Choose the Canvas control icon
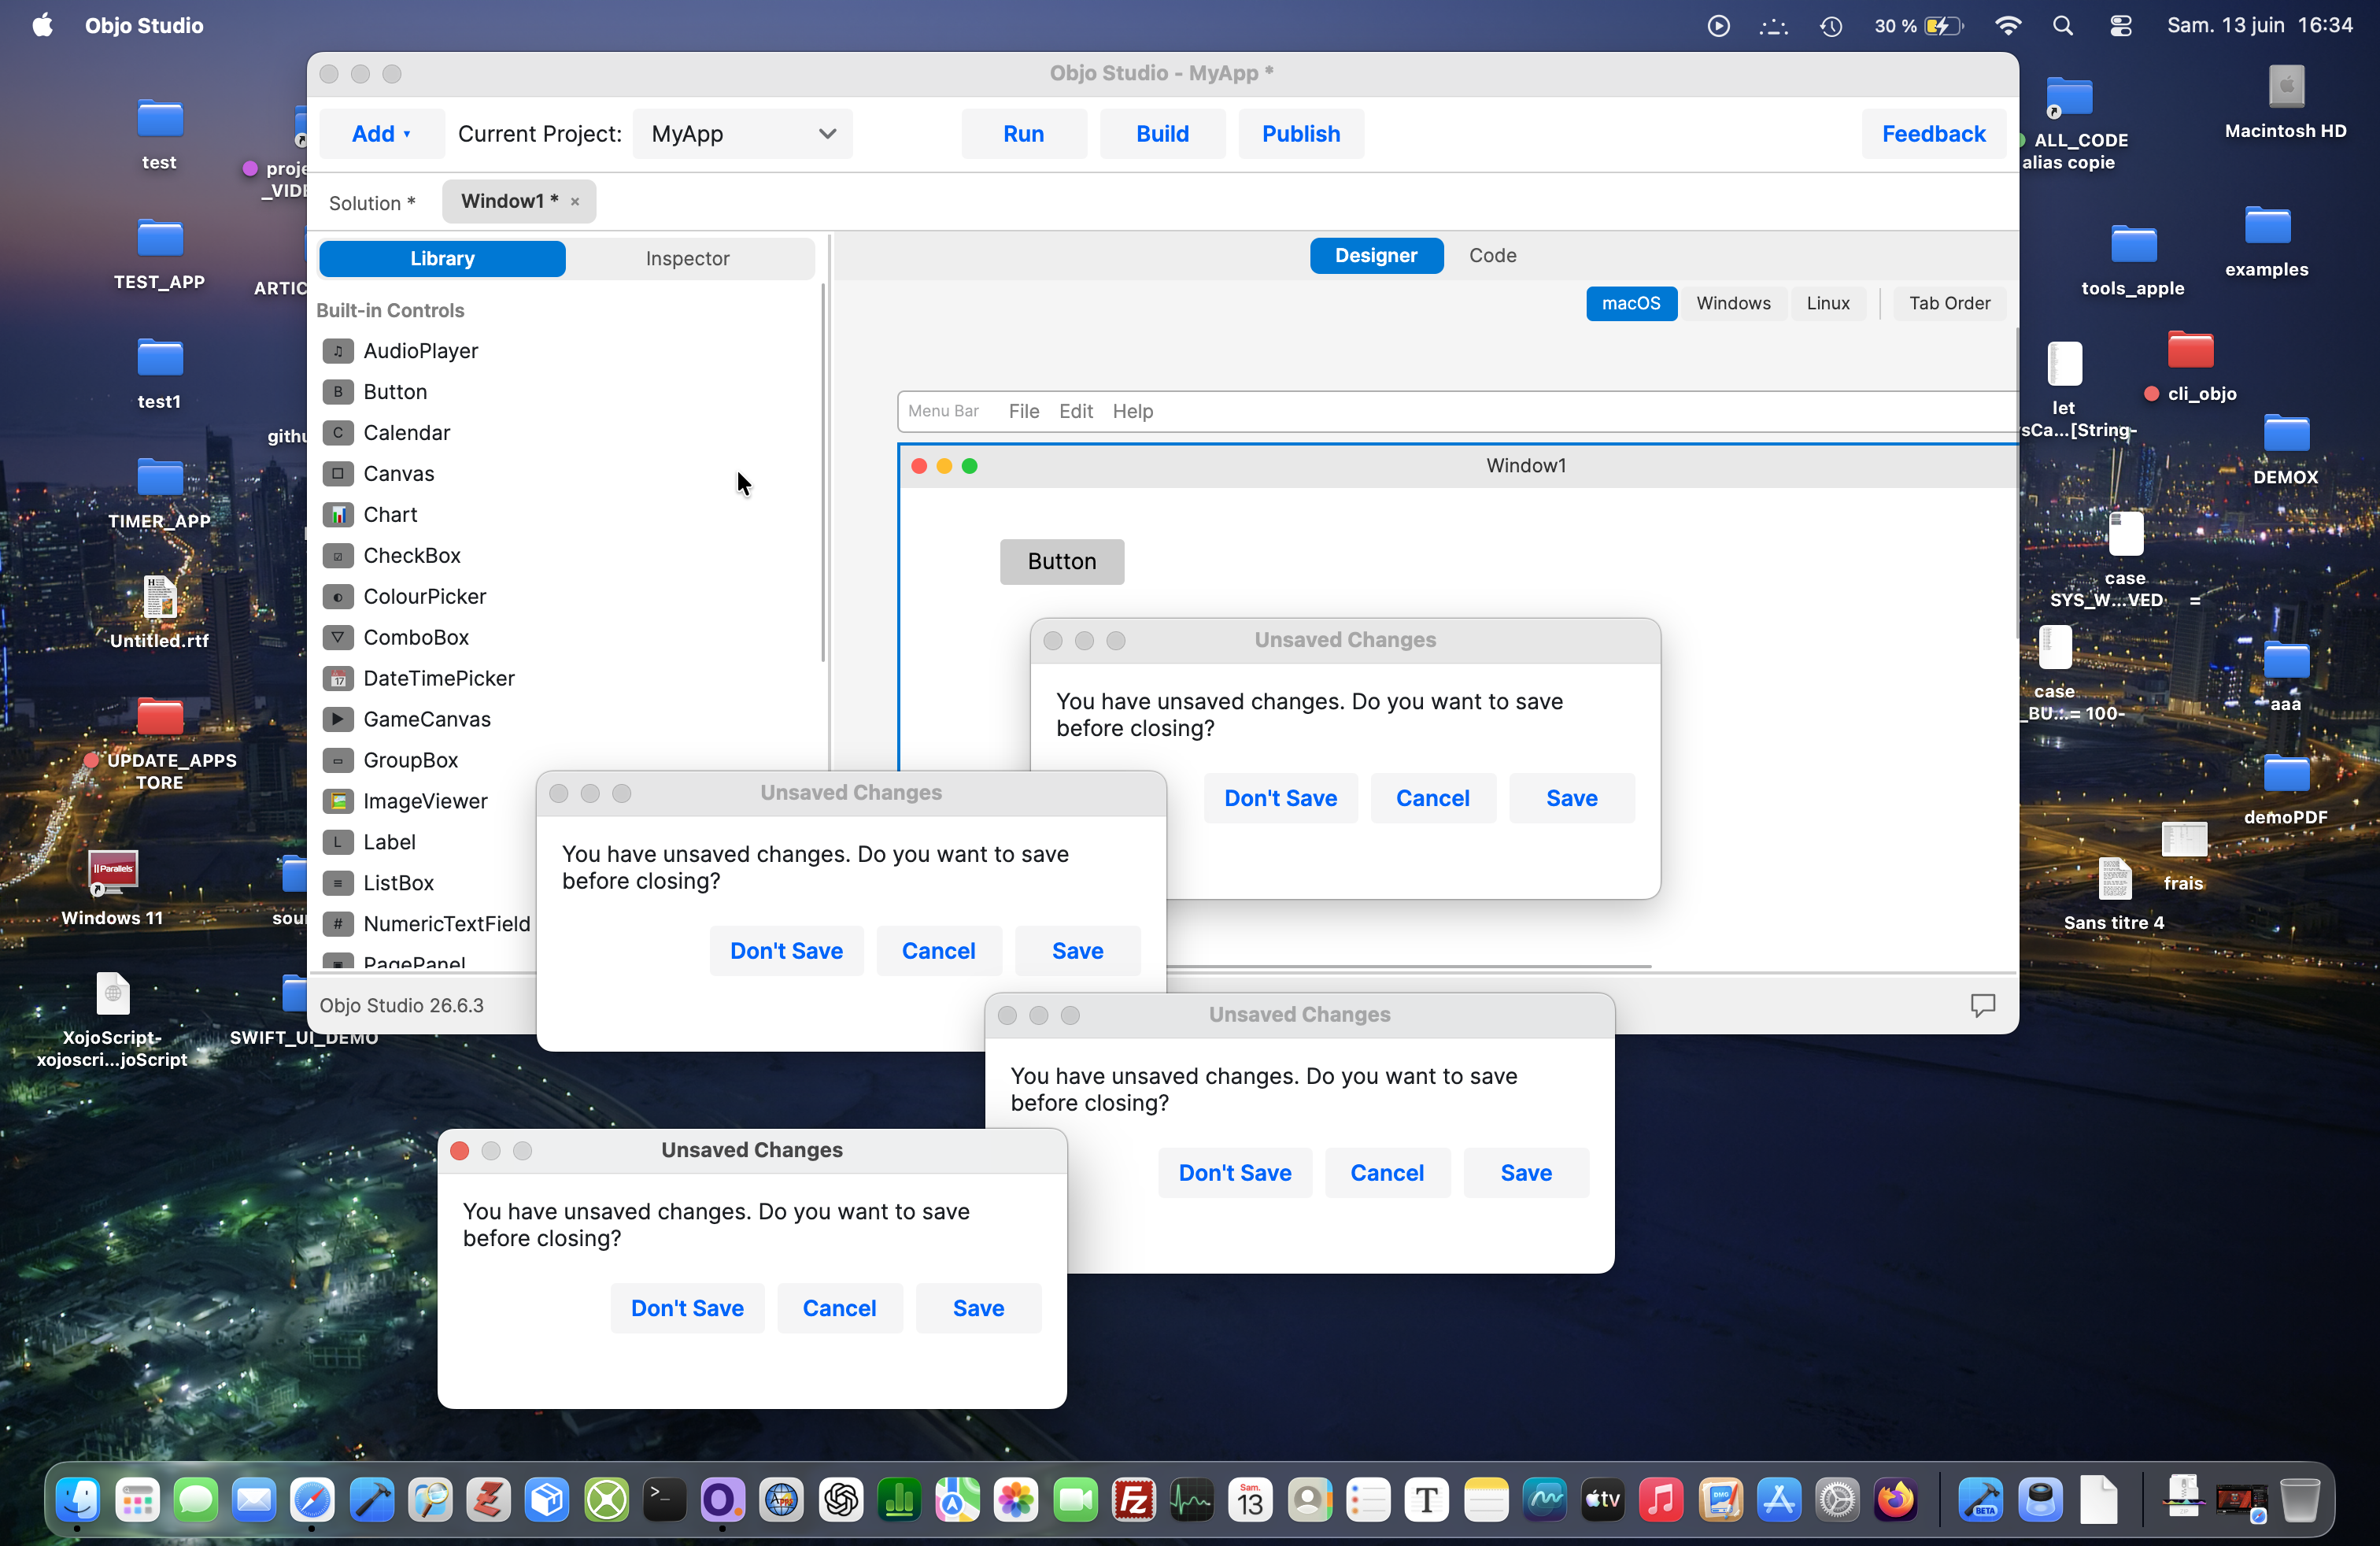Image resolution: width=2380 pixels, height=1546 pixels. click(x=338, y=474)
